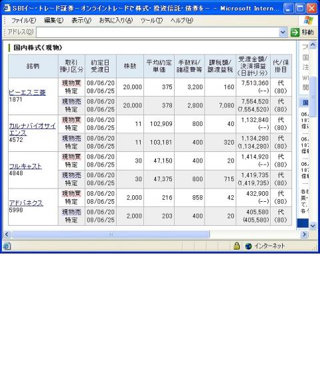Click the vertical scroll down arrow
The height and width of the screenshot is (369, 320).
click(x=313, y=226)
